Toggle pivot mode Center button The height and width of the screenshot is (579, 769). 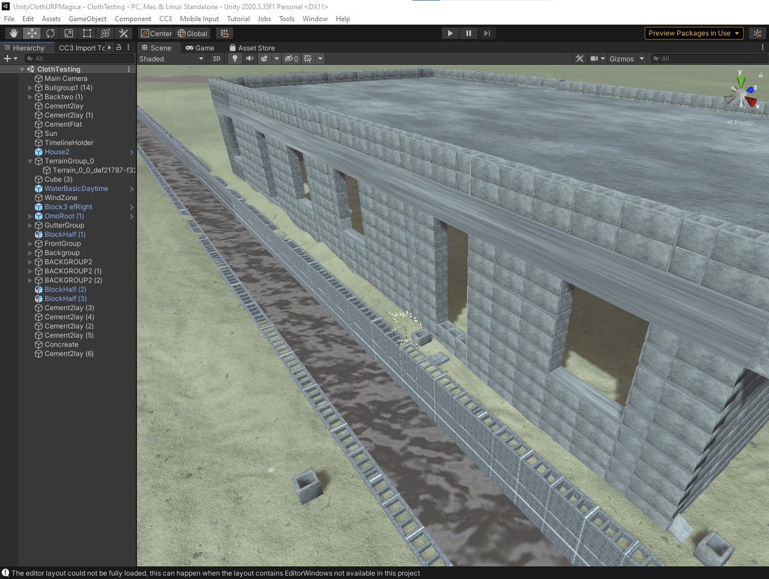click(x=156, y=33)
